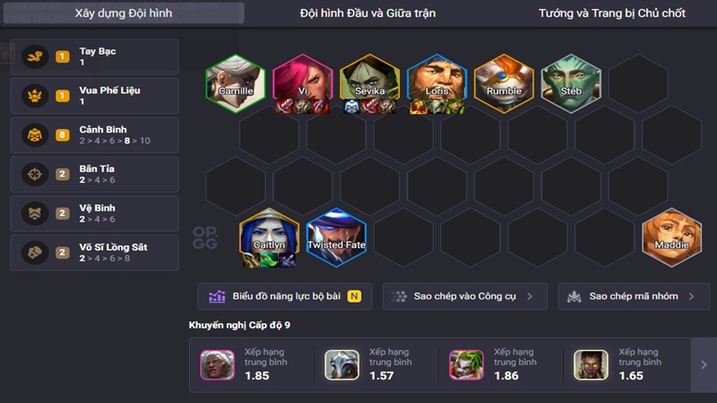Image resolution: width=717 pixels, height=403 pixels.
Task: Open the Cảnh Binh trait icon
Action: (35, 135)
